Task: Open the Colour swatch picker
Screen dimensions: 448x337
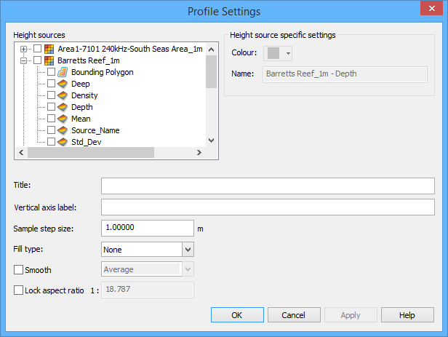Action: coord(279,54)
